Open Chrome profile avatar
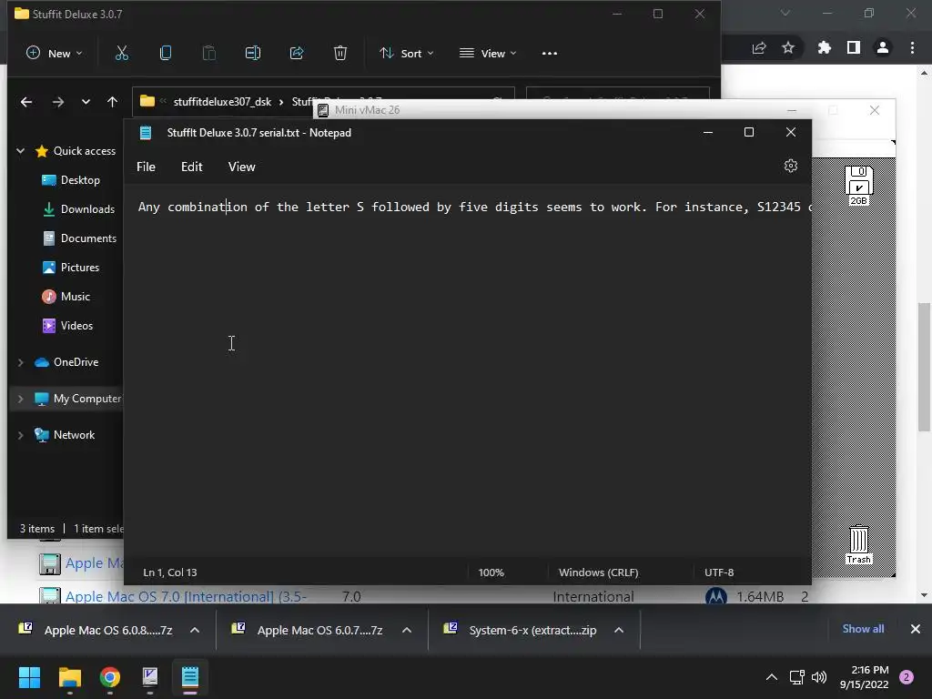 [883, 47]
